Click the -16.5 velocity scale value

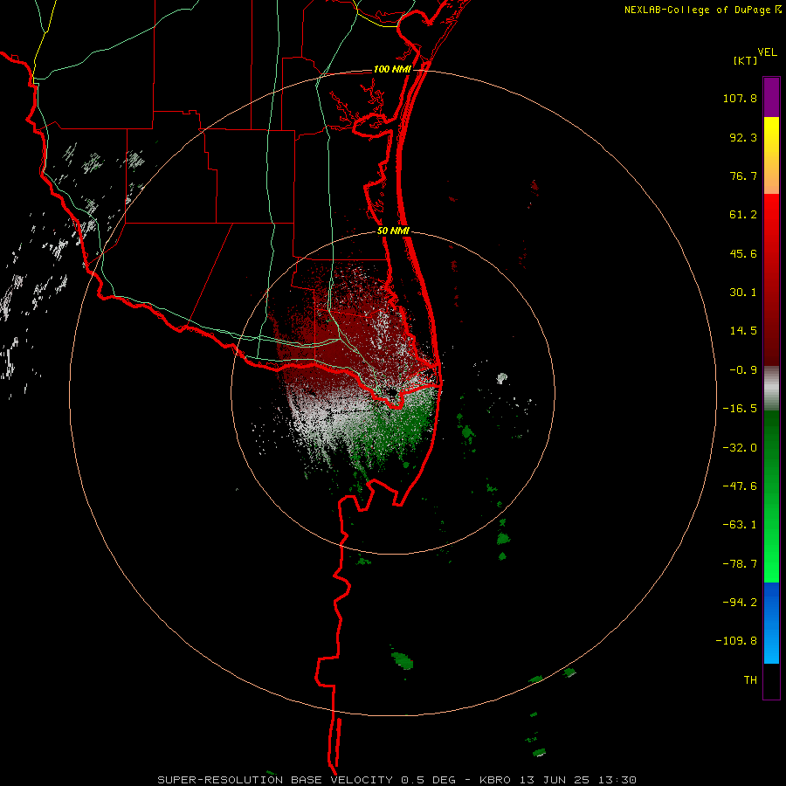coord(740,409)
